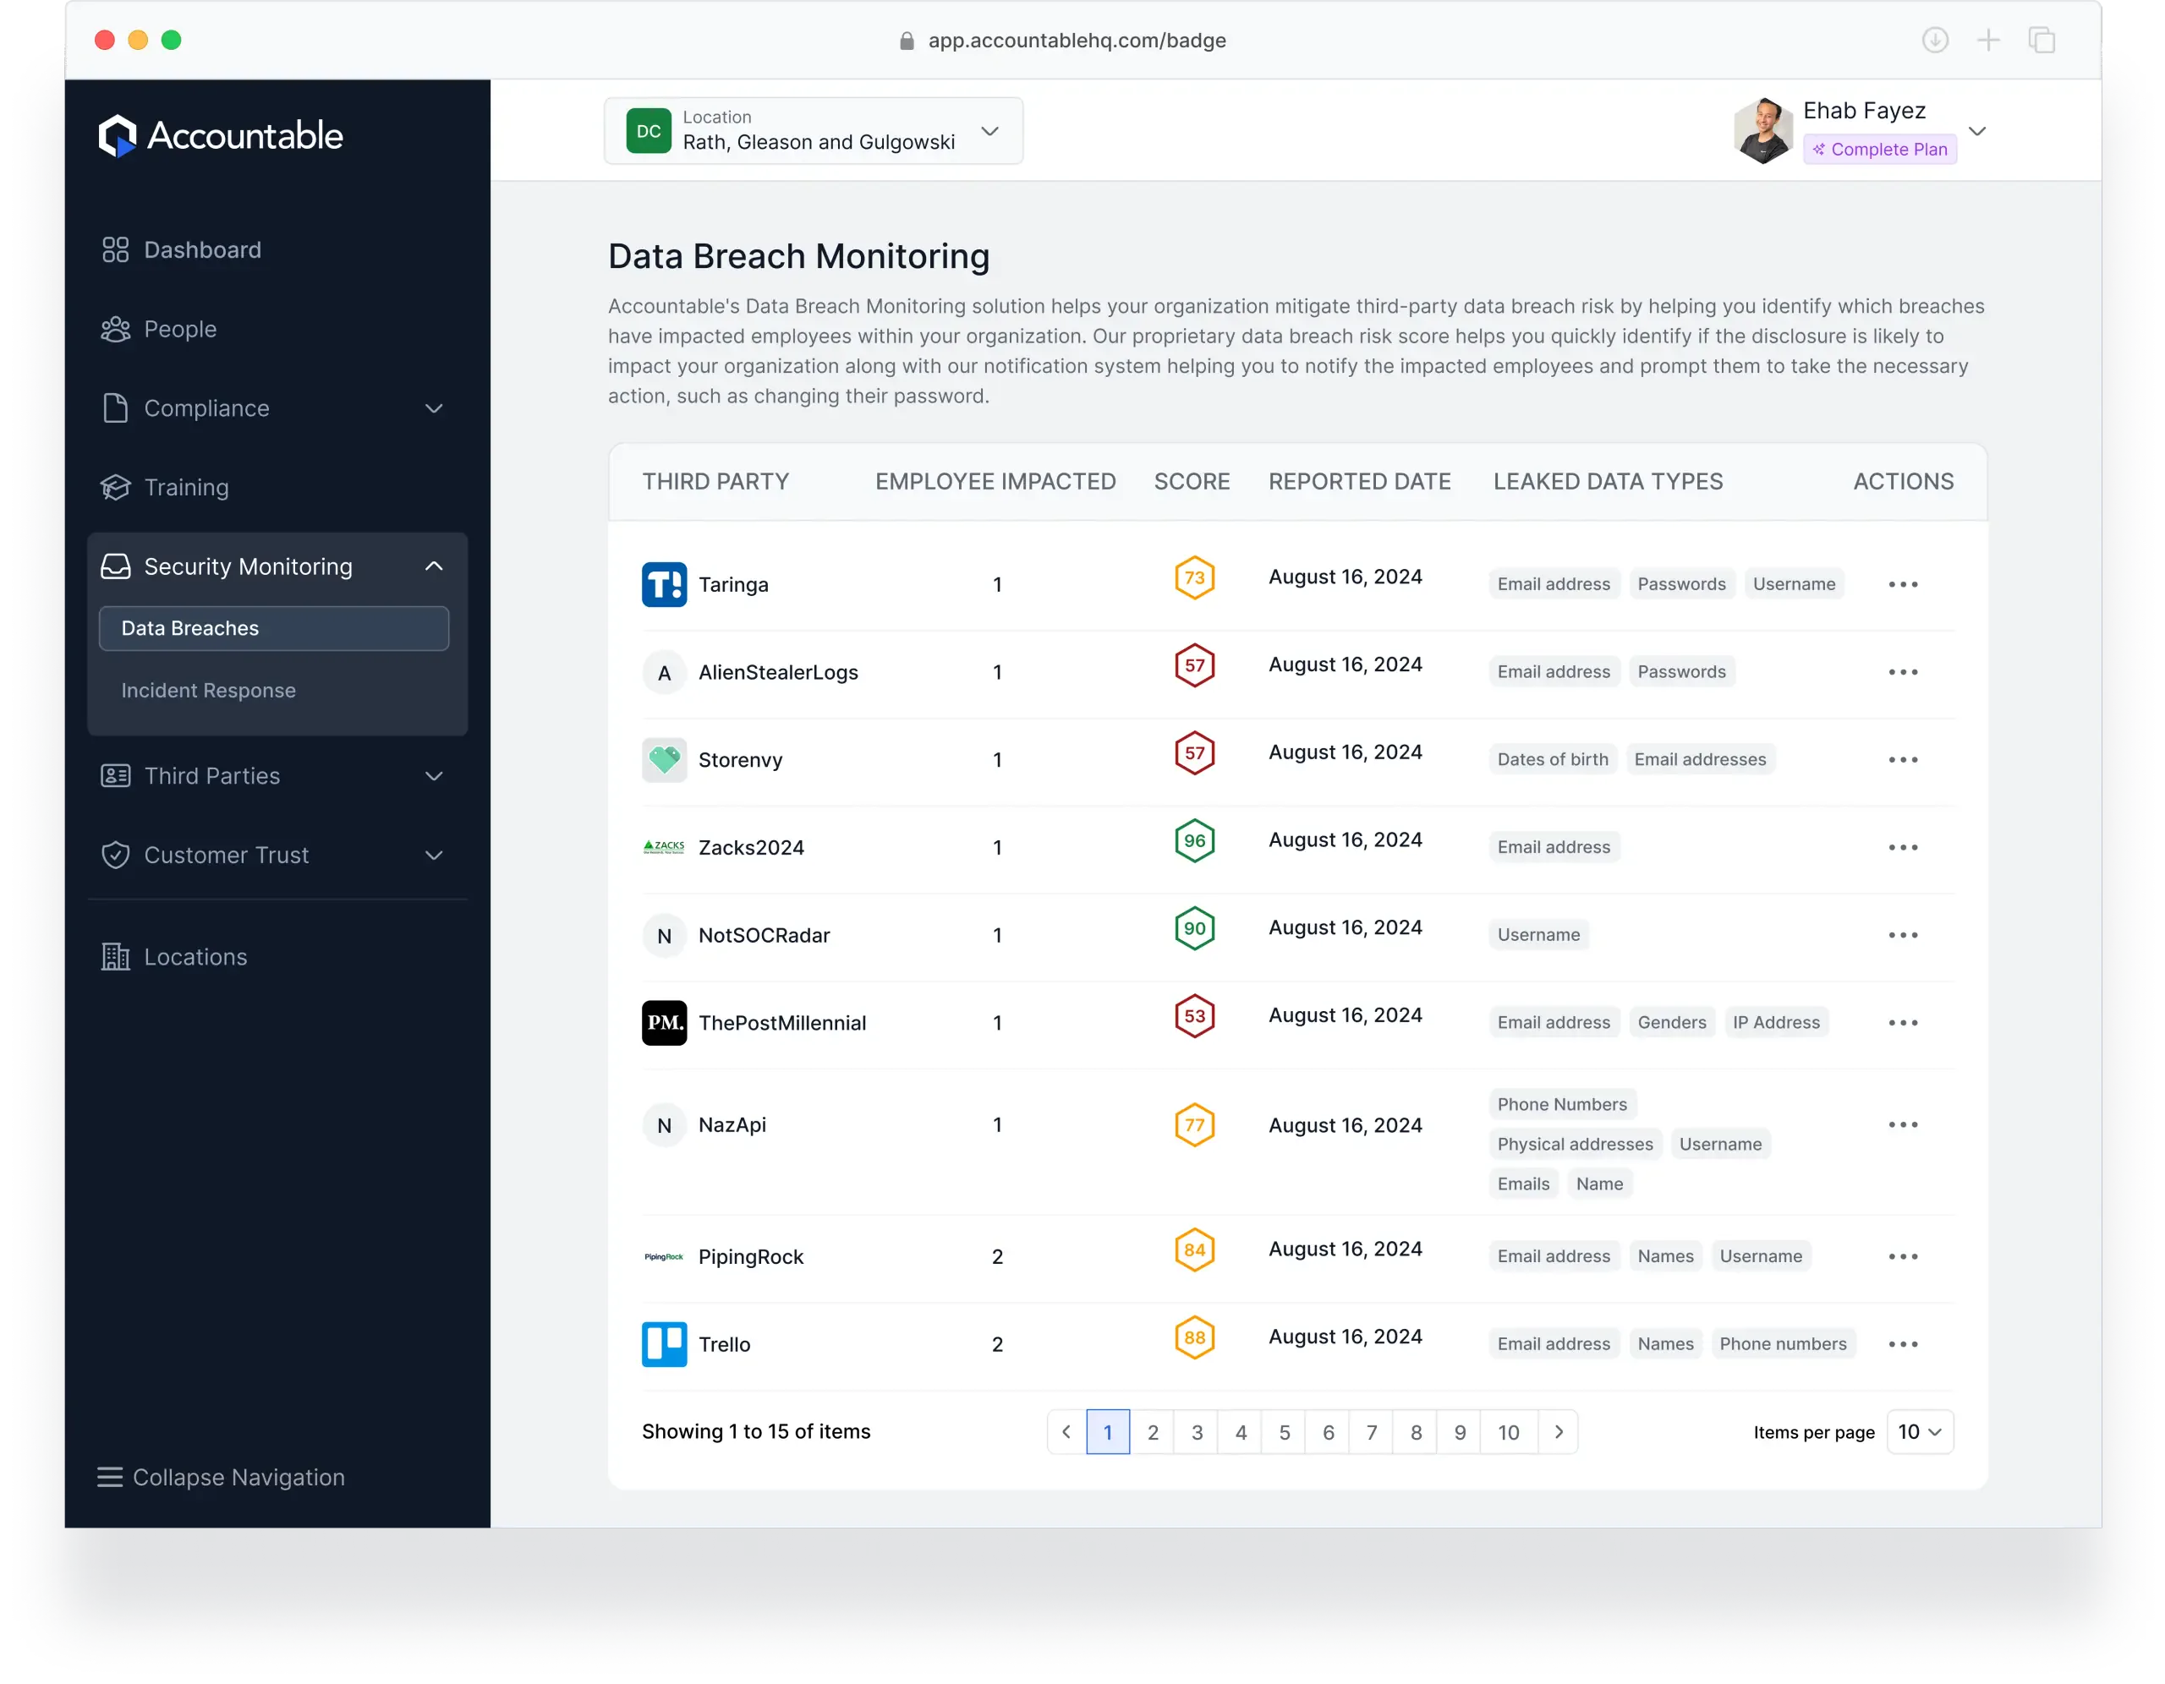Open actions menu for NazApi breach
Screen dimensions: 2165x1684
pyautogui.click(x=1902, y=1124)
